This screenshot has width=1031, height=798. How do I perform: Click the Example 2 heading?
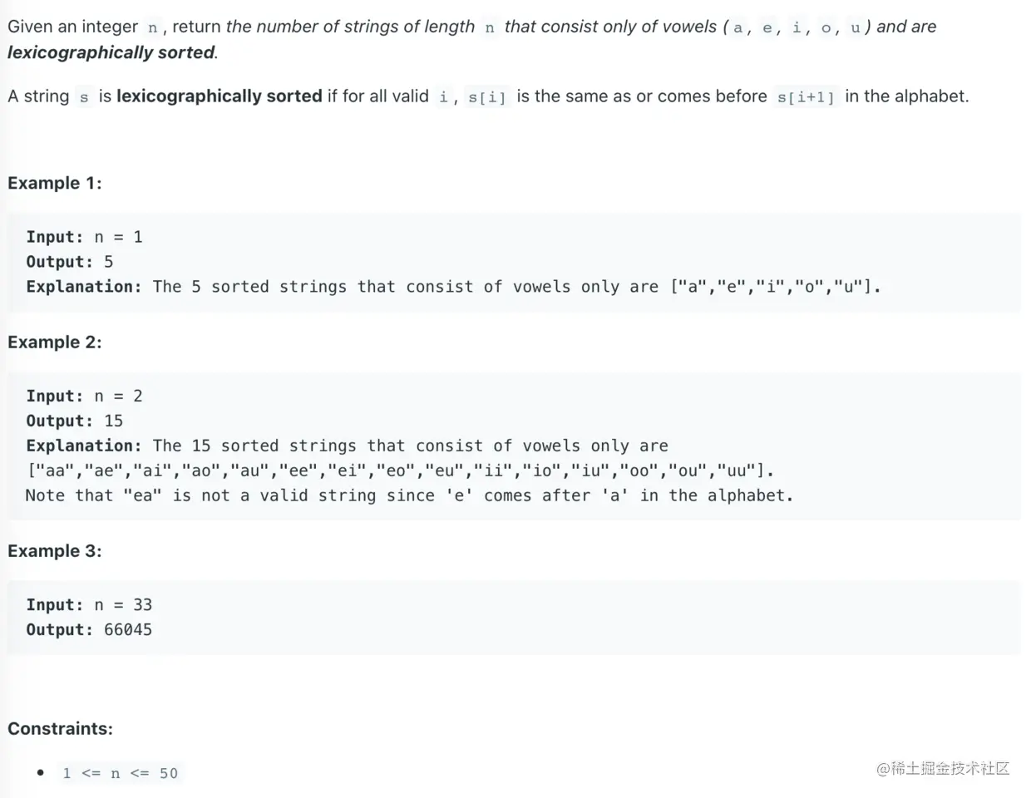click(x=54, y=342)
